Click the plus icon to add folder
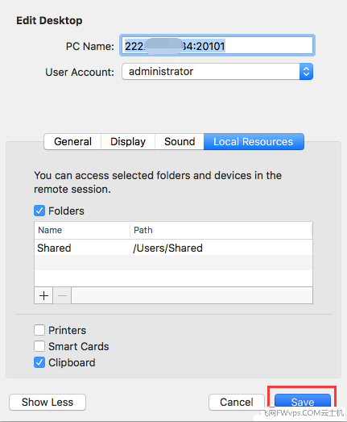Viewport: 347px width, 422px height. point(43,295)
